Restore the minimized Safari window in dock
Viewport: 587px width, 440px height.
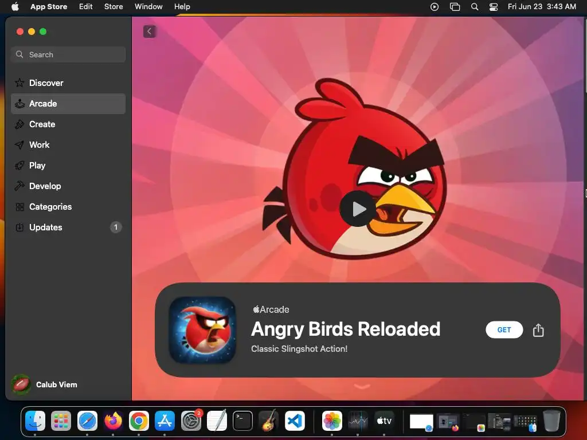[x=421, y=422]
